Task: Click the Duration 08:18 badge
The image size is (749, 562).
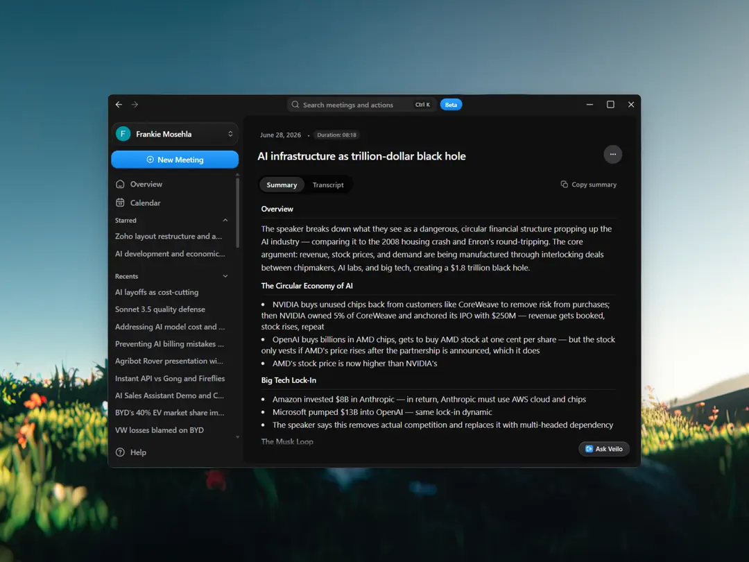Action: click(x=337, y=135)
